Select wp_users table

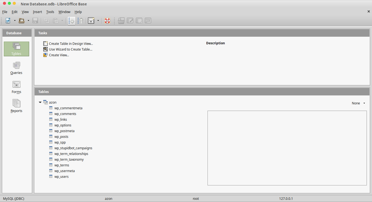[x=61, y=177]
